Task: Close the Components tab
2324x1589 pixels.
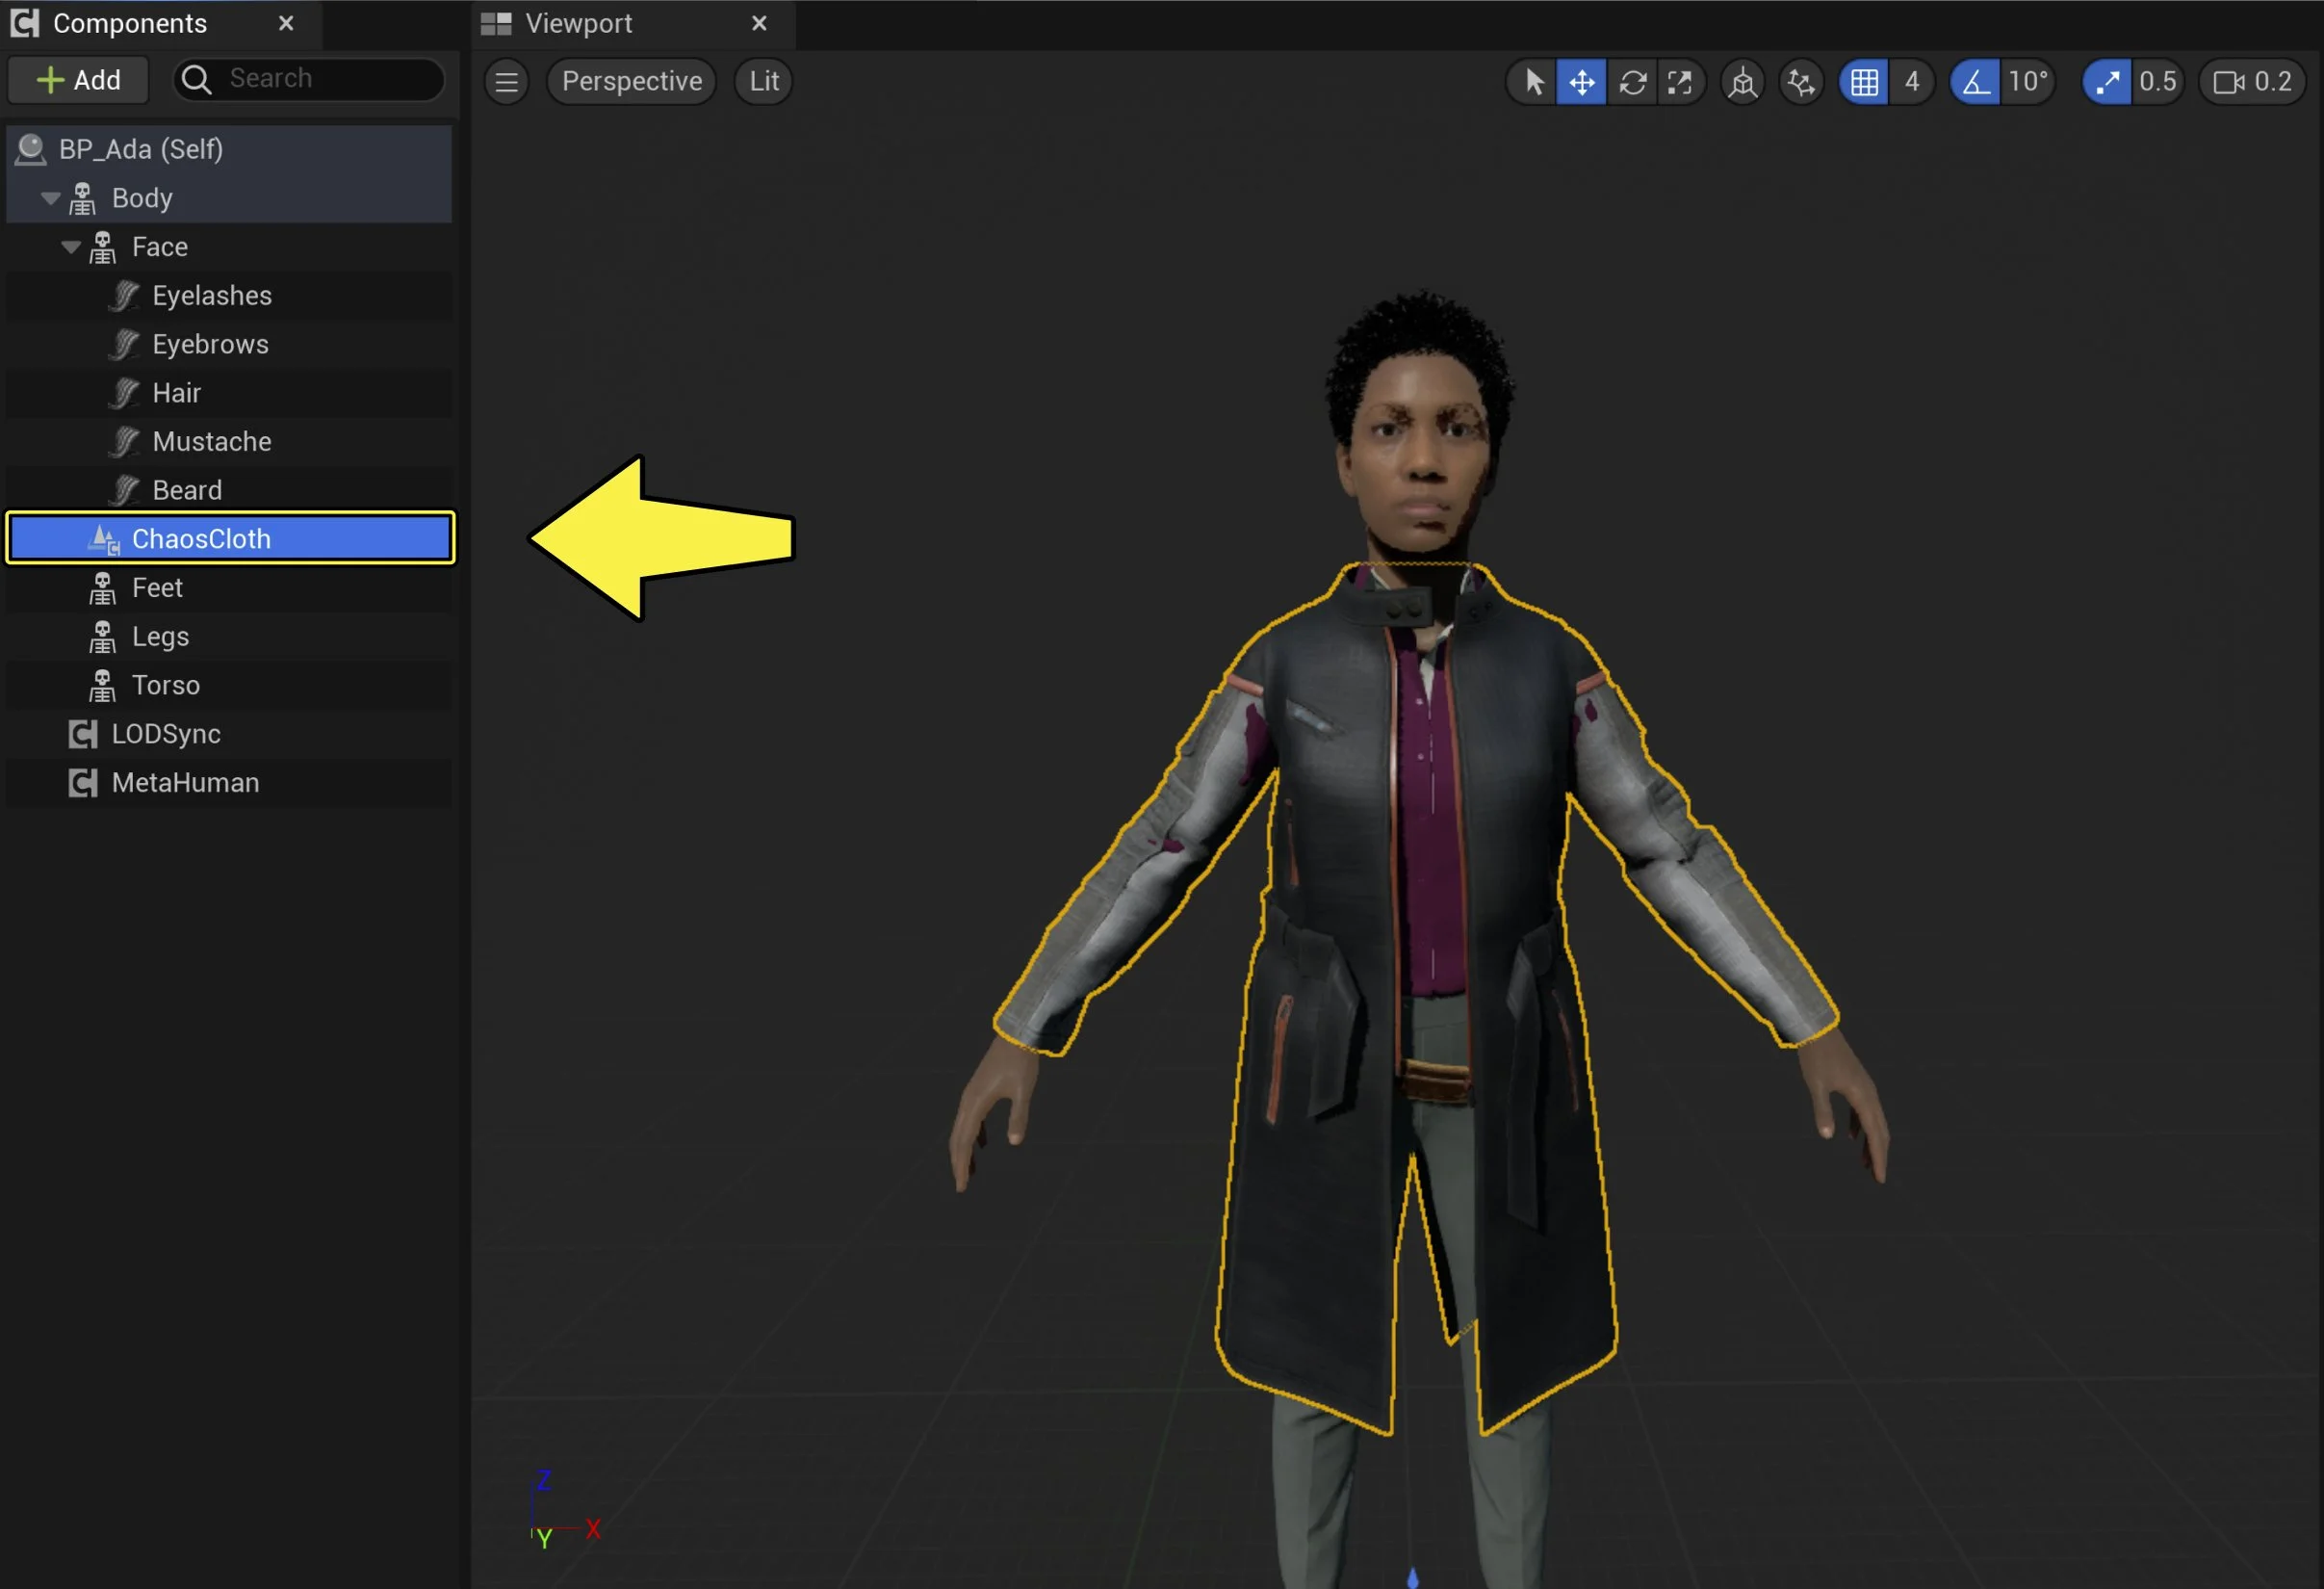Action: 286,23
